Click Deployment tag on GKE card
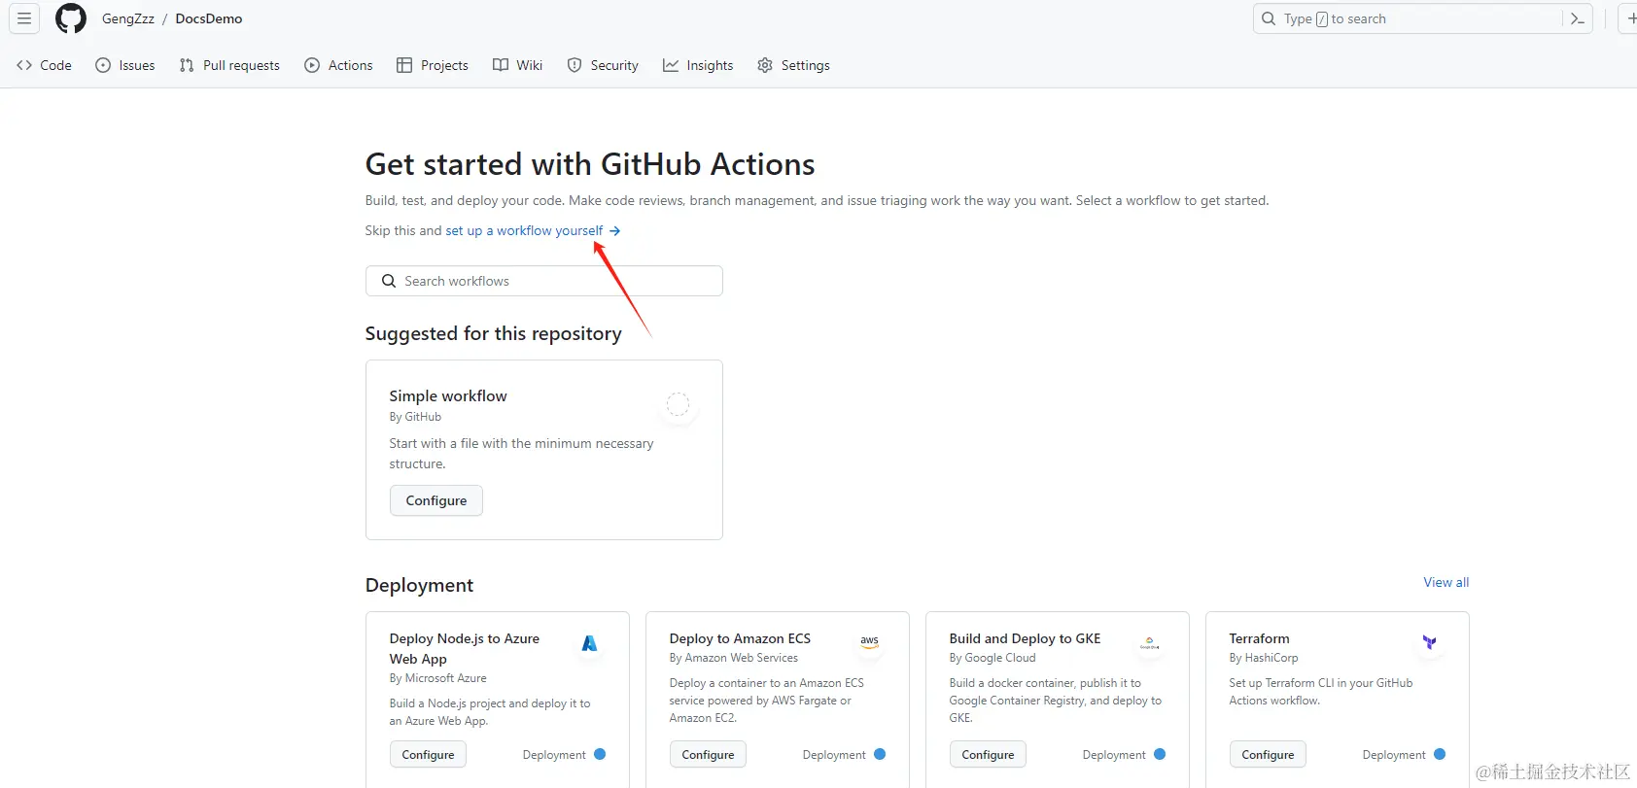 tap(1124, 755)
